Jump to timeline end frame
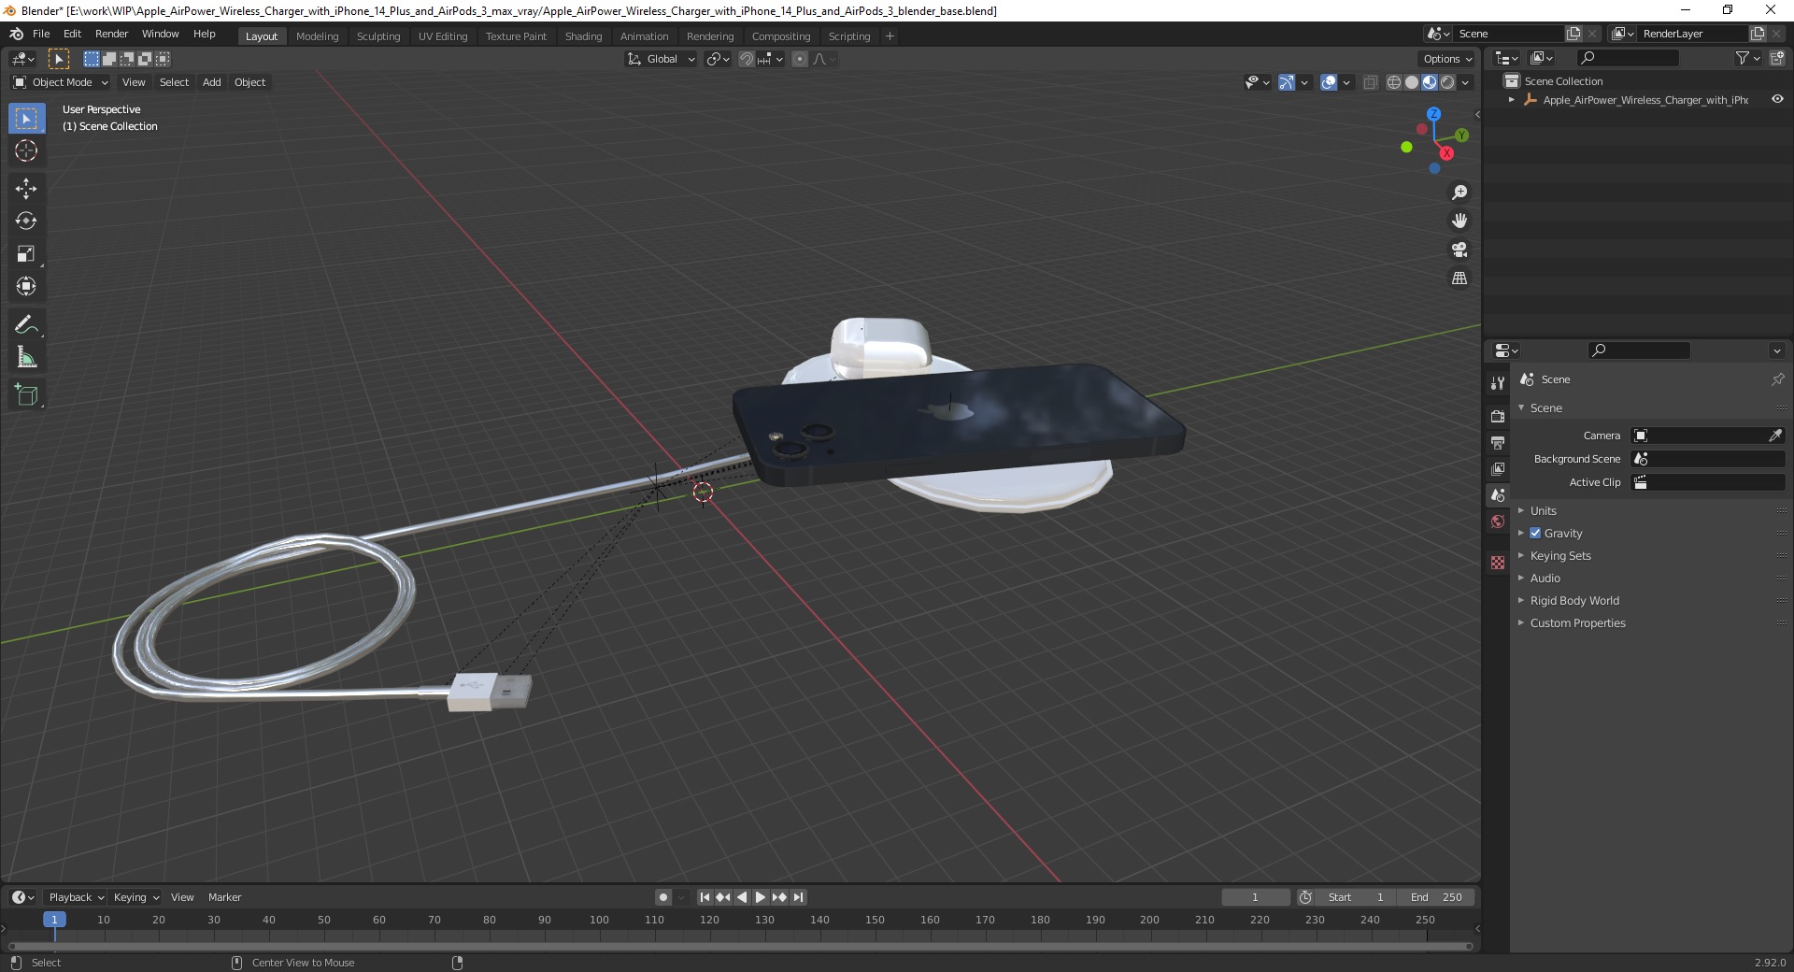Image resolution: width=1794 pixels, height=972 pixels. [798, 897]
